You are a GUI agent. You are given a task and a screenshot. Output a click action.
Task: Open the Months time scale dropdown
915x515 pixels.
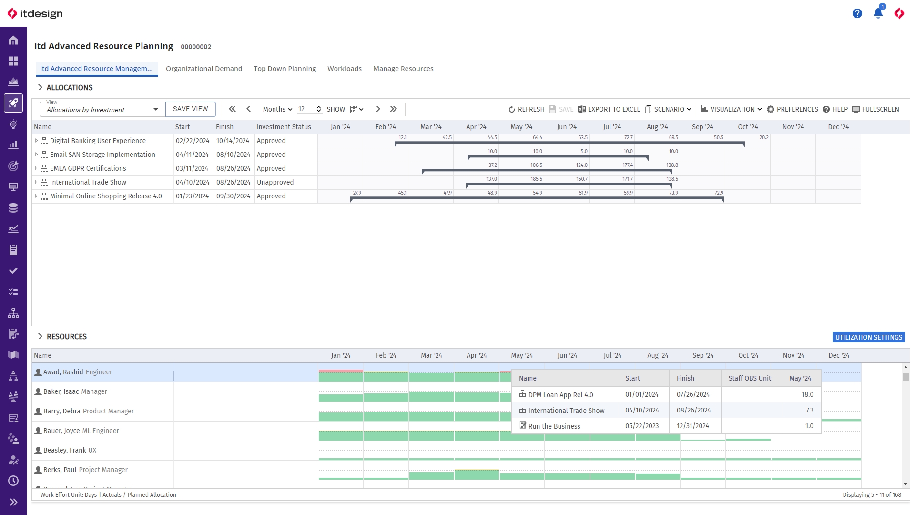(x=277, y=109)
